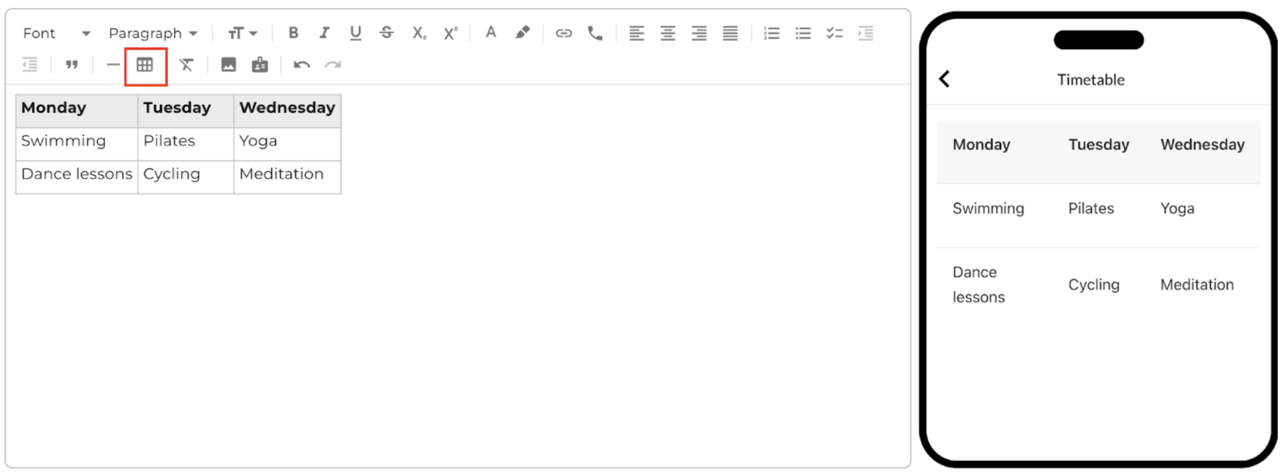Click the Insert Table icon
Image resolution: width=1283 pixels, height=473 pixels.
pyautogui.click(x=145, y=65)
